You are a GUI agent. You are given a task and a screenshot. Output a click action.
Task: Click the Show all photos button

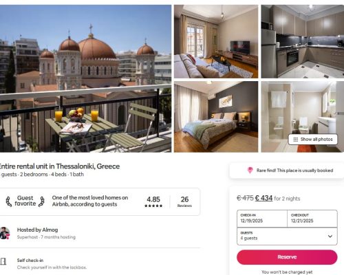click(x=313, y=140)
